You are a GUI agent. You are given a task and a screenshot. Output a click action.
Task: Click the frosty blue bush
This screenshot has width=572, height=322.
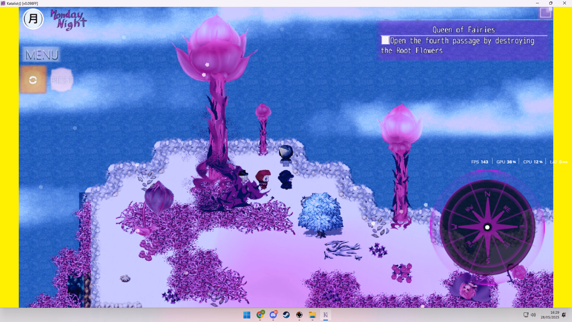click(x=320, y=215)
